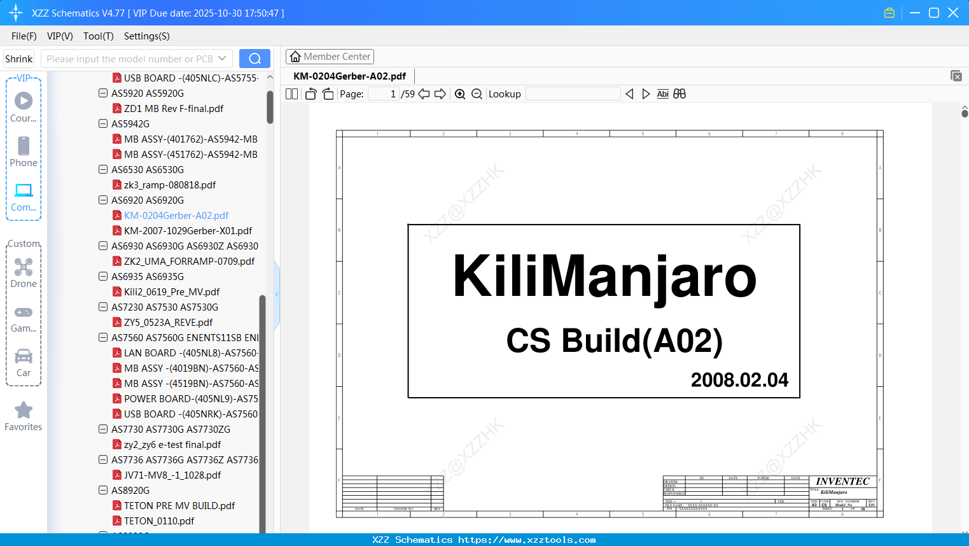This screenshot has width=969, height=546.
Task: Collapse the AS6530 AS6530G tree node
Action: tap(103, 169)
